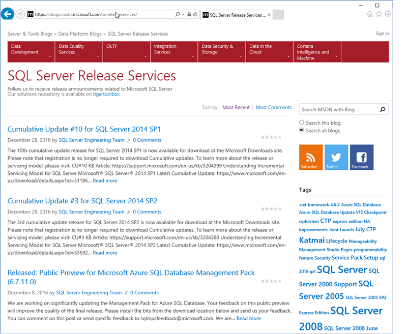
Task: Open browser Tools gear icon
Action: coord(388,14)
